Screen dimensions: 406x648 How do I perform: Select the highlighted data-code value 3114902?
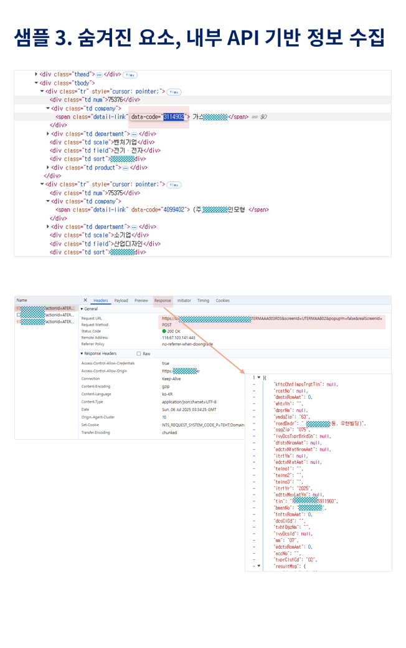[174, 117]
